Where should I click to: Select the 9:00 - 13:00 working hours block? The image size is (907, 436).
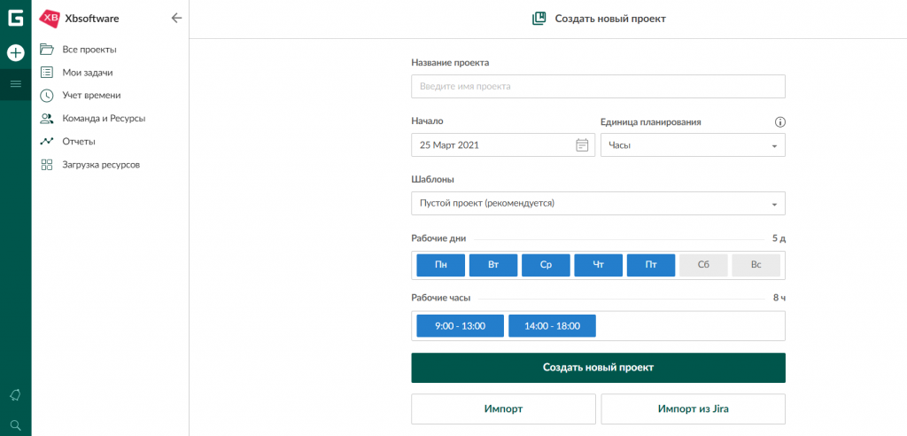(461, 326)
